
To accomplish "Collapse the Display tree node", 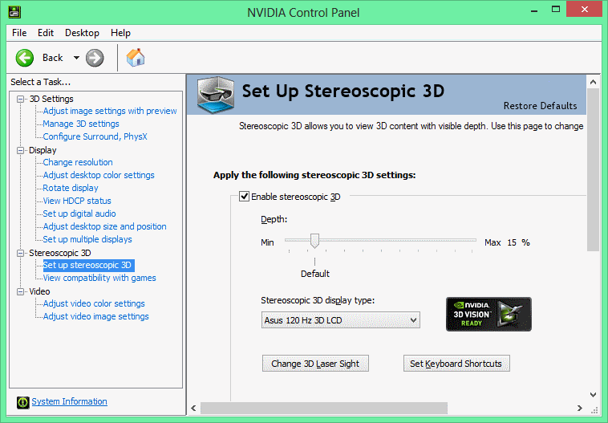I will pyautogui.click(x=21, y=150).
